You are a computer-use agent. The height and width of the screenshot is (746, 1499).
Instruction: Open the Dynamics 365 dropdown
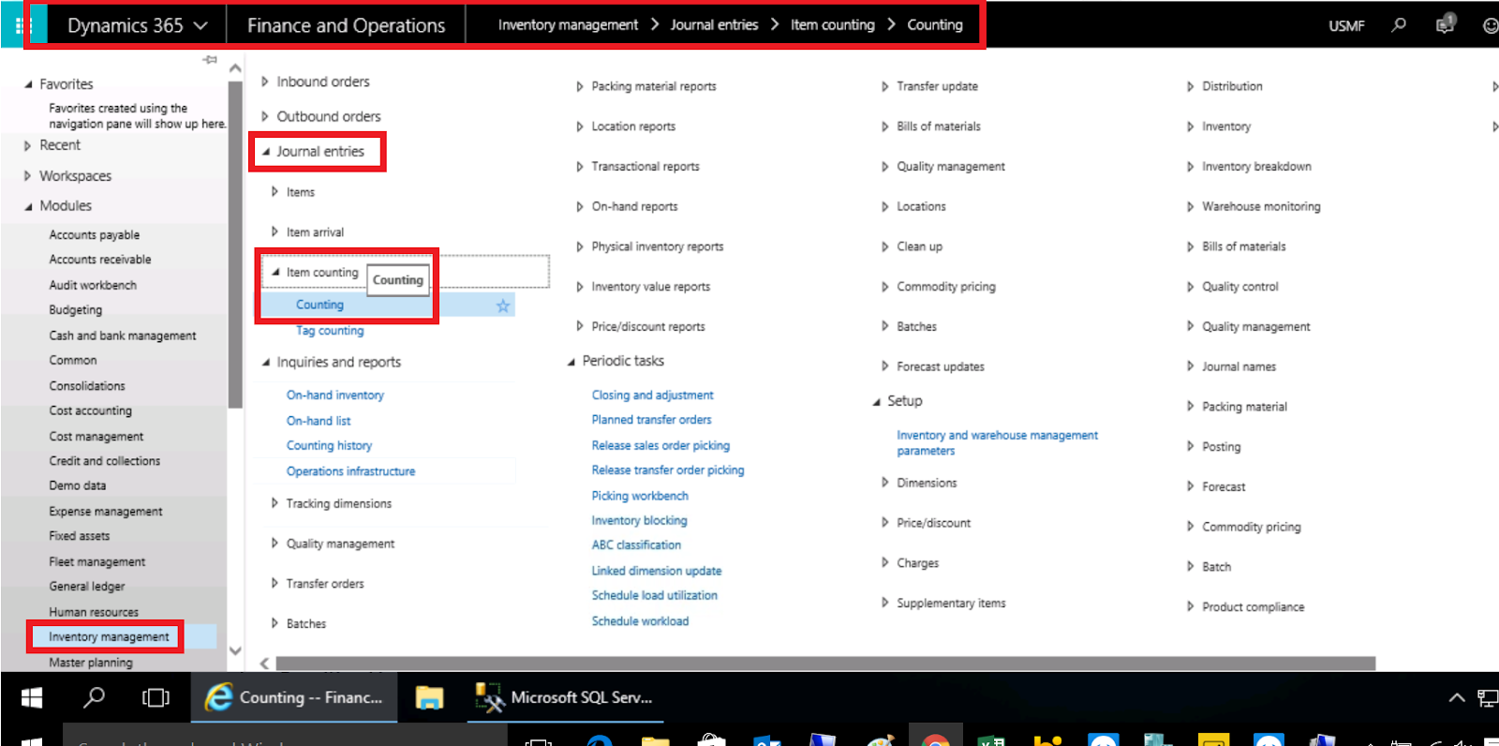[x=137, y=25]
